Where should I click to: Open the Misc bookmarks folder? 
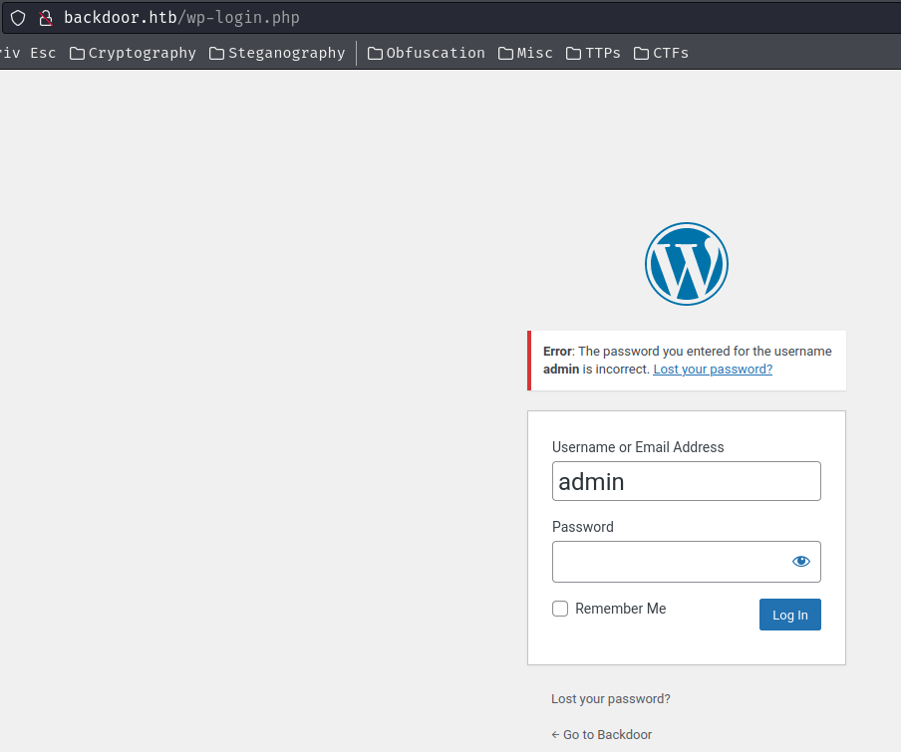coord(525,53)
